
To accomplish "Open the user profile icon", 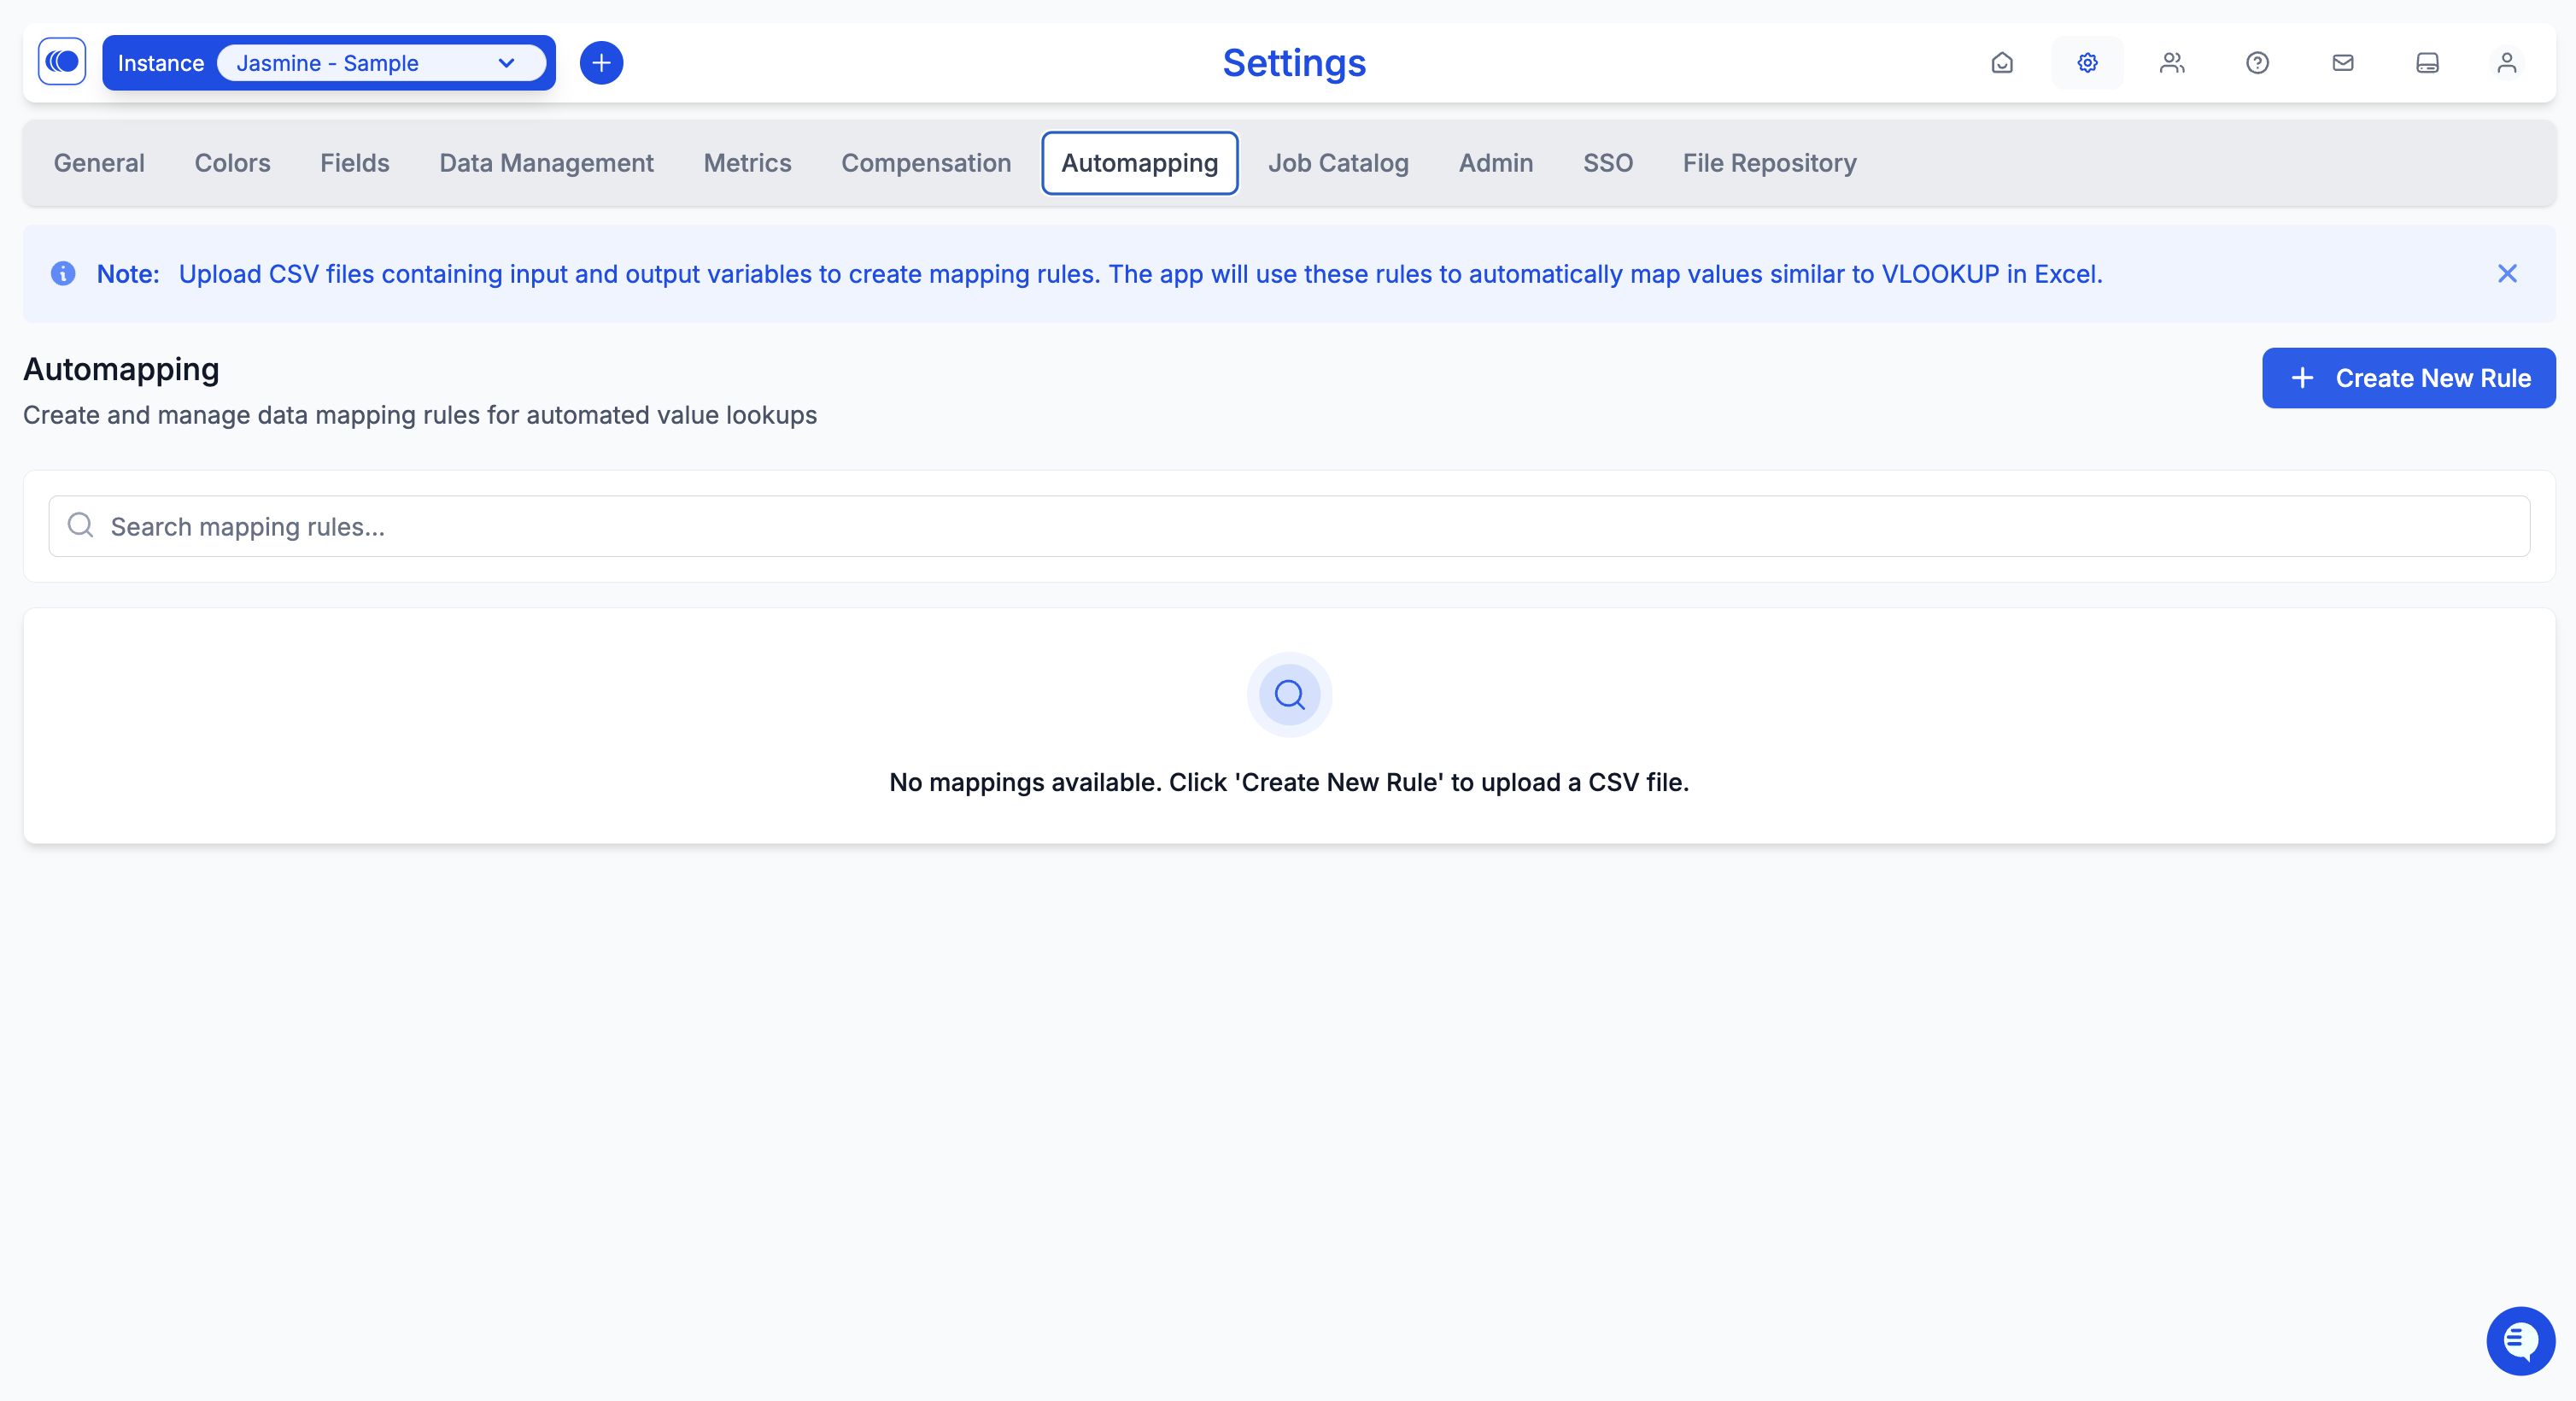I will [x=2506, y=63].
